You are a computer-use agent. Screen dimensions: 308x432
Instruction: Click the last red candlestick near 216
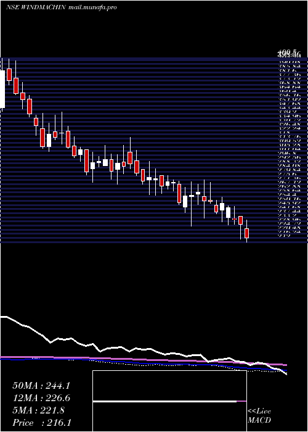[x=246, y=233]
